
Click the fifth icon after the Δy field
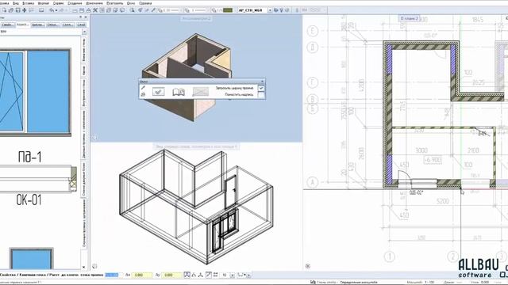pyautogui.click(x=215, y=275)
